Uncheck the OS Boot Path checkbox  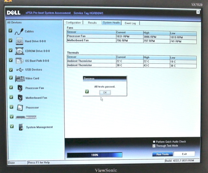click(x=11, y=60)
